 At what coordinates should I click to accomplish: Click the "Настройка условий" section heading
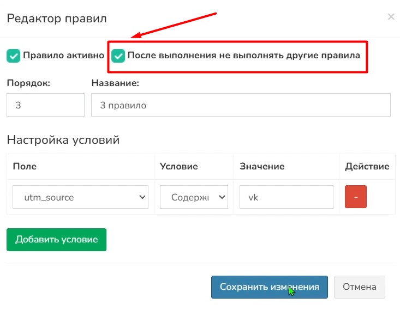tap(63, 140)
